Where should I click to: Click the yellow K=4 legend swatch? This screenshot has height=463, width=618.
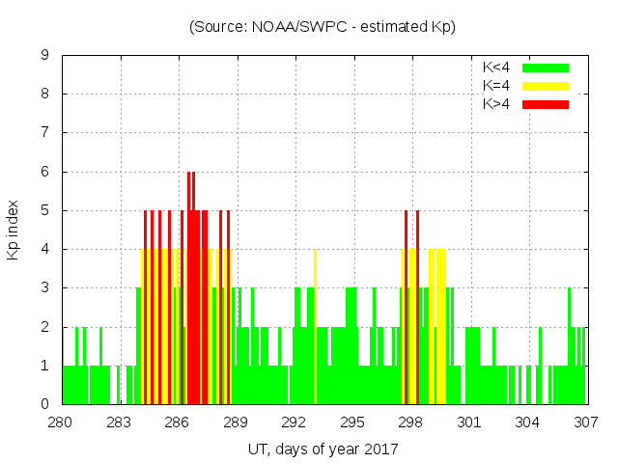(546, 86)
